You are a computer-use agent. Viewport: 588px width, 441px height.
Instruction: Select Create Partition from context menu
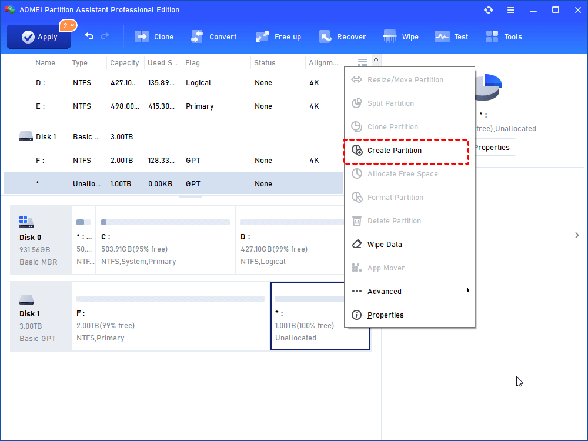point(406,151)
